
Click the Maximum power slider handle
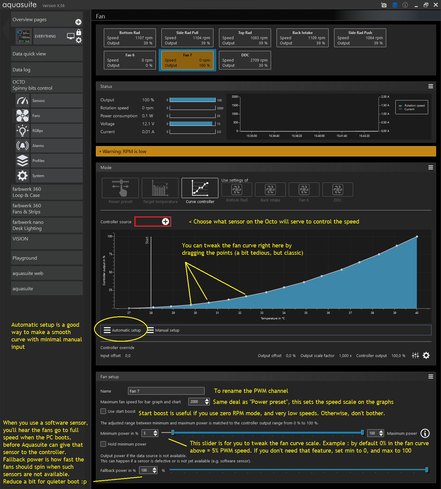pos(362,432)
